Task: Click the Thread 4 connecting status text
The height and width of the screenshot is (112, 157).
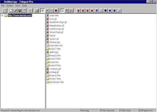Action: 20,111
